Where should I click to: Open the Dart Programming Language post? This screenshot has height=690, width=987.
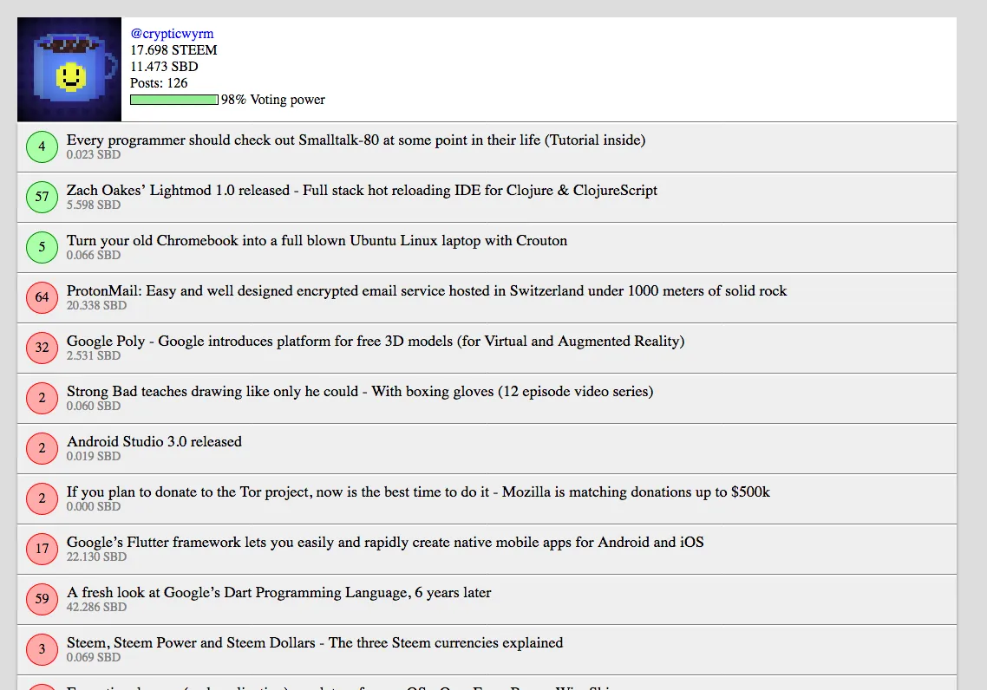coord(279,593)
